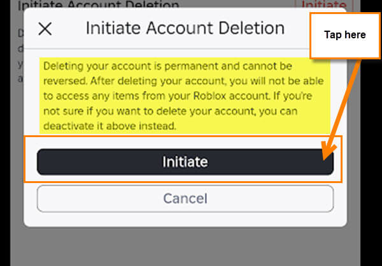Image resolution: width=382 pixels, height=266 pixels.
Task: Click the dialog title Initiate Account Deletion
Action: [185, 29]
